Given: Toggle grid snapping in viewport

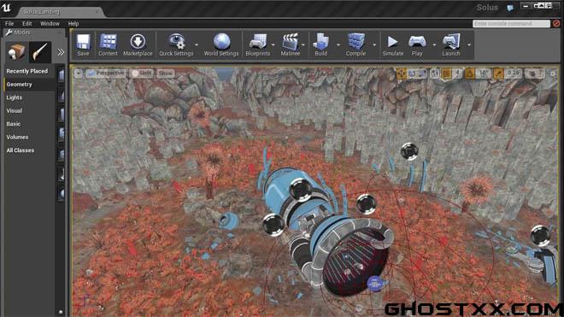Looking at the screenshot, I should click(x=446, y=73).
